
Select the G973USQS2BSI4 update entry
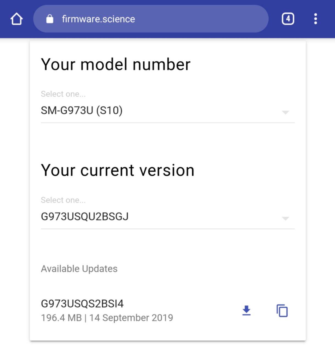[82, 304]
